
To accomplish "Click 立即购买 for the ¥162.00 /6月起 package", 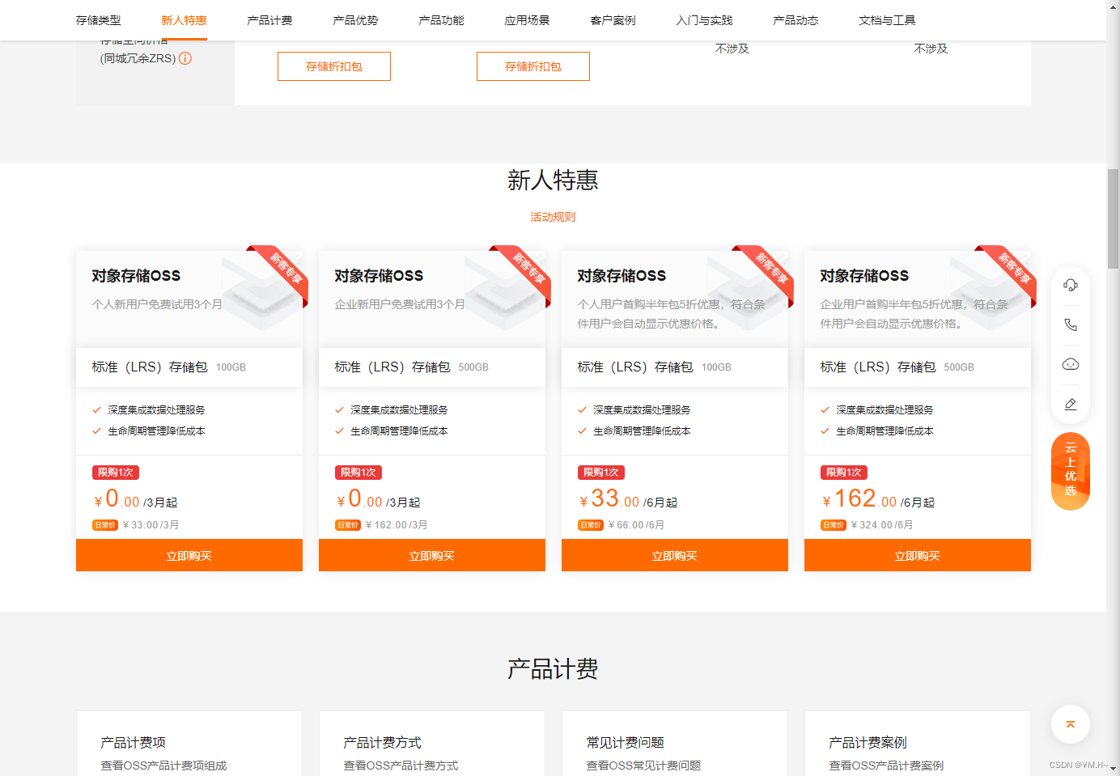I will [x=918, y=555].
